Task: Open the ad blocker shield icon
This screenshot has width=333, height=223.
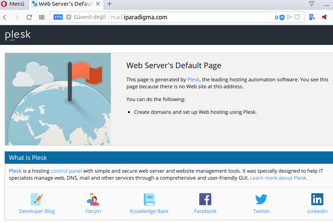Action: pyautogui.click(x=282, y=17)
